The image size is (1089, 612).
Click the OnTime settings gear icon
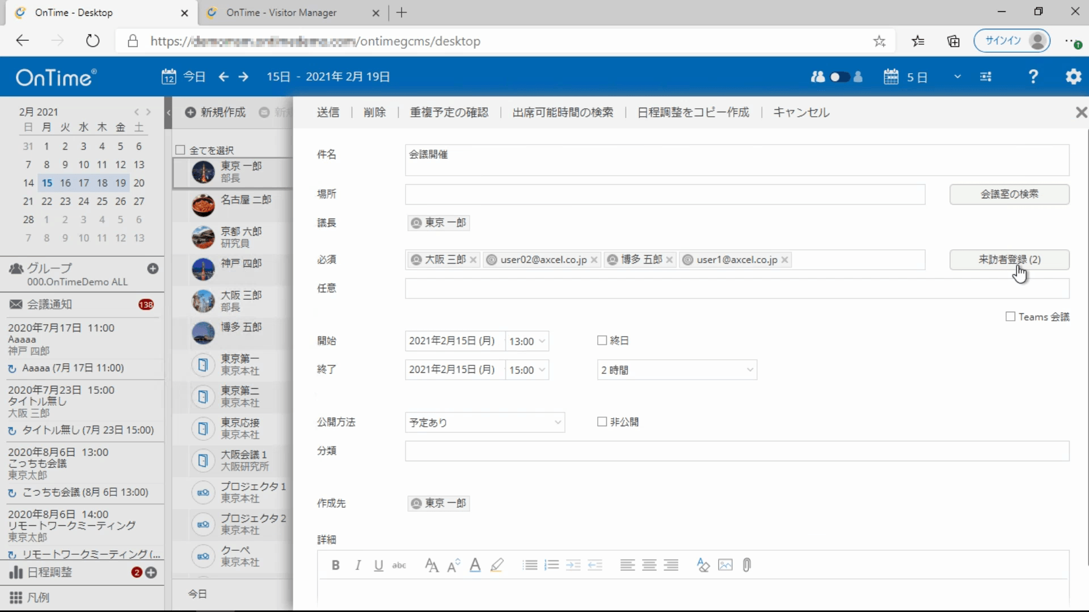(1073, 76)
